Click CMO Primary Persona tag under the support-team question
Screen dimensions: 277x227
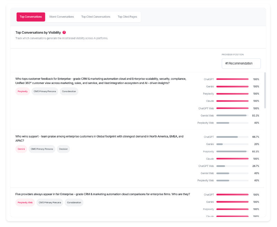[42, 149]
